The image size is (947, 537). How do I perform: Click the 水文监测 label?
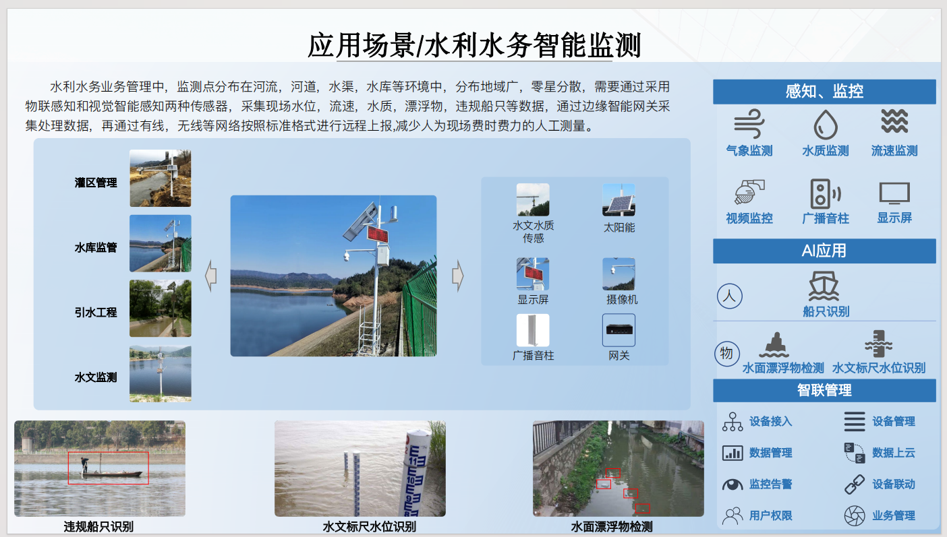tap(96, 377)
